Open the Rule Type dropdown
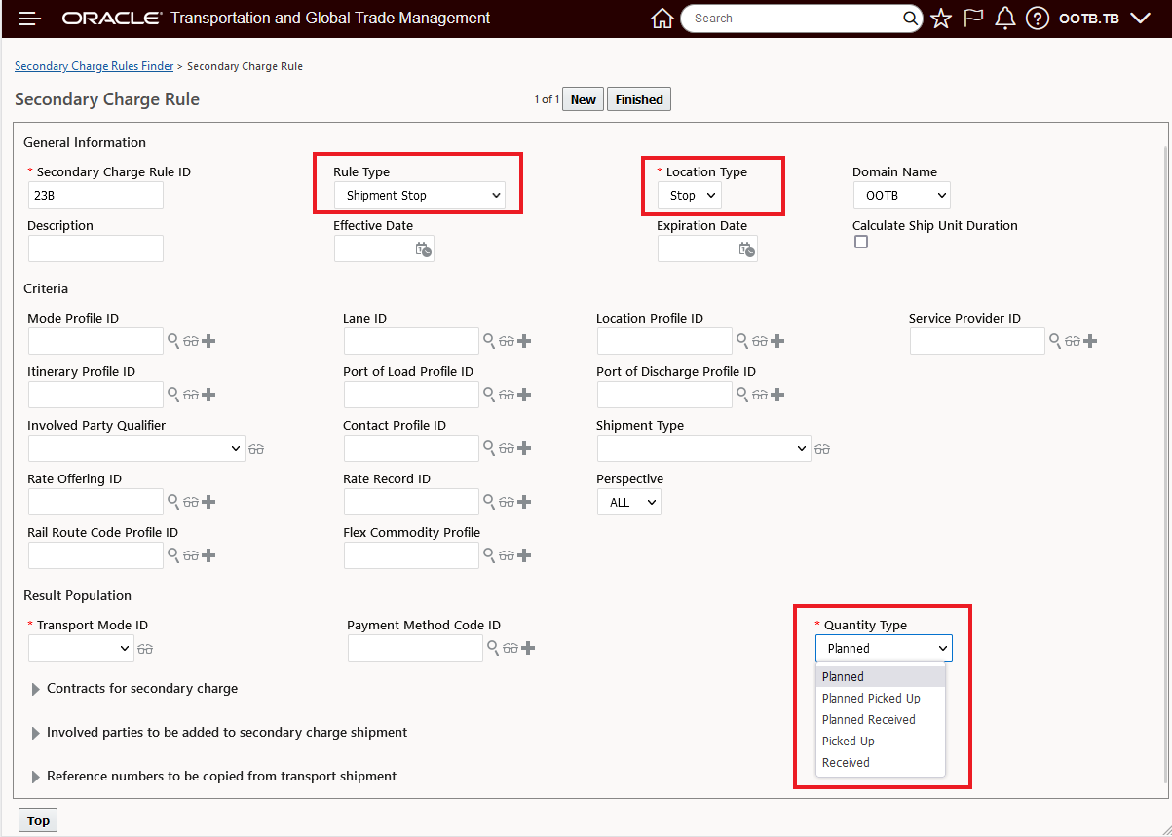The height and width of the screenshot is (837, 1172). click(x=419, y=195)
